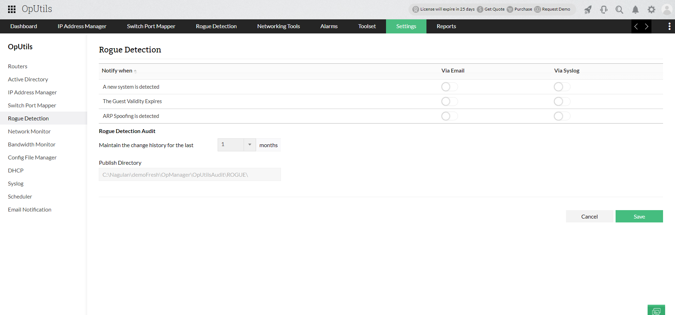675x315 pixels.
Task: Click the license expiry badge icon
Action: click(416, 10)
